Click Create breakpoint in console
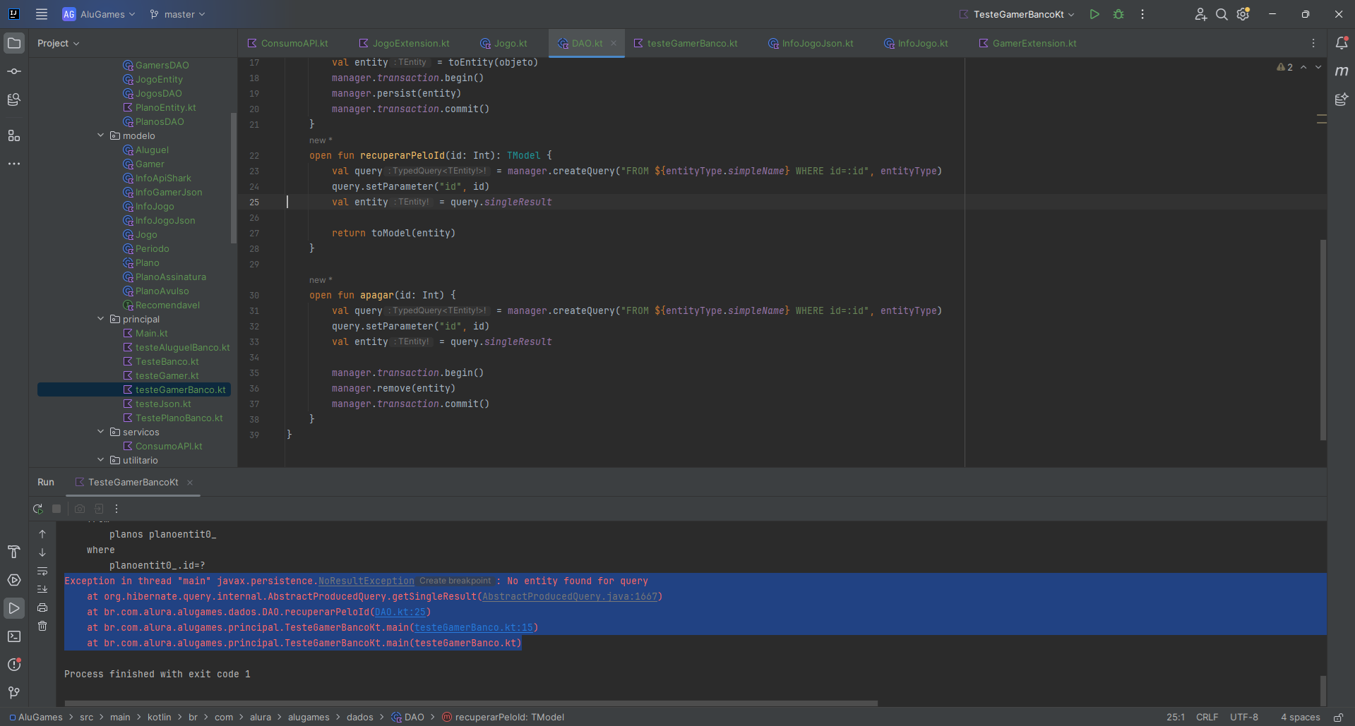 coord(455,581)
